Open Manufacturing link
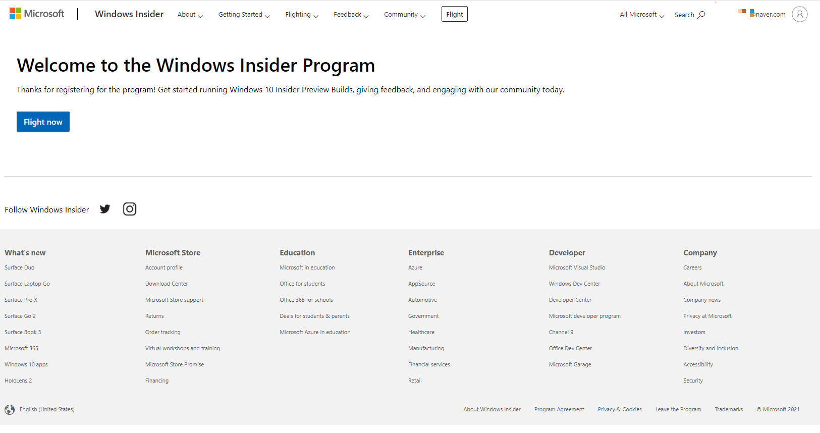 pos(426,348)
